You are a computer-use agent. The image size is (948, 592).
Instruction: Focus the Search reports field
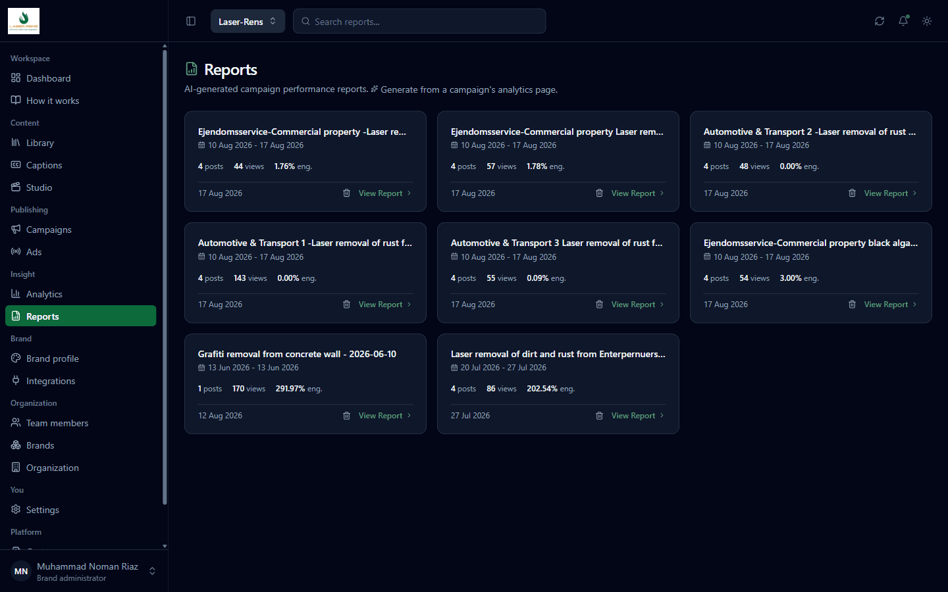click(419, 21)
